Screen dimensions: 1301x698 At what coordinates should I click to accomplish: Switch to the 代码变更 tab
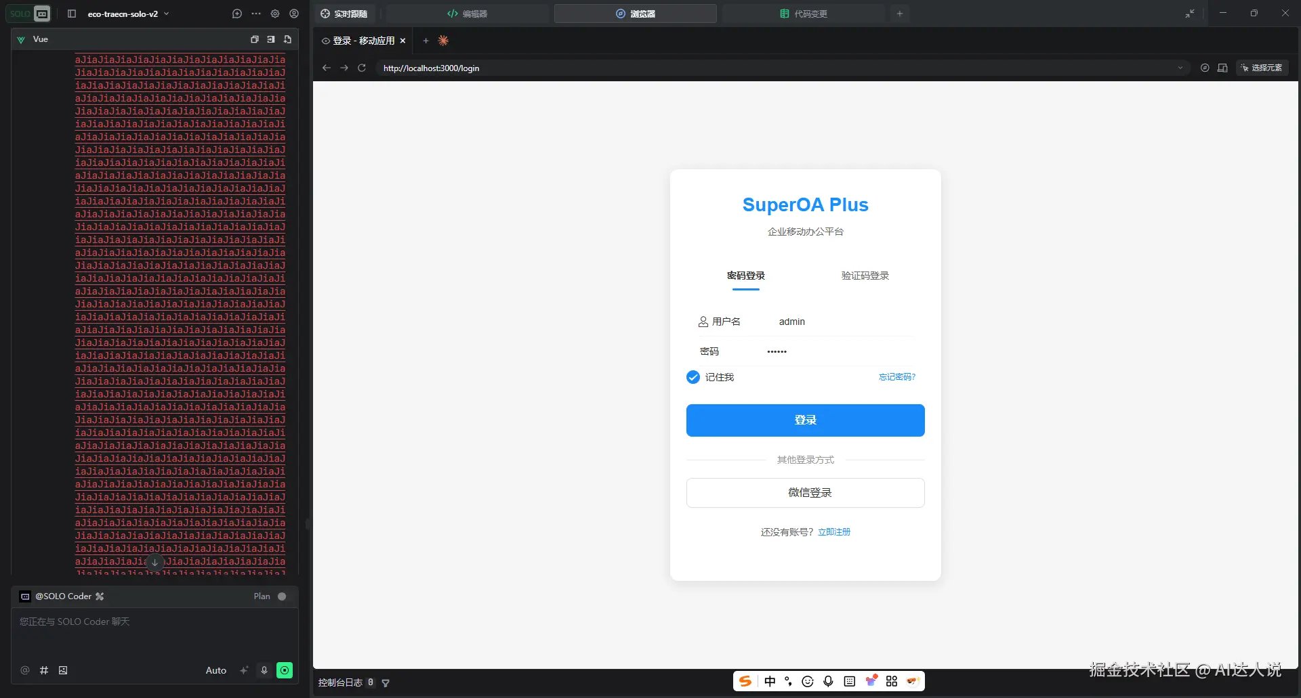coord(804,14)
